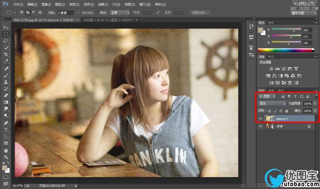320x189 pixels.
Task: Add a Photo Filter adjustment
Action: tap(287, 76)
